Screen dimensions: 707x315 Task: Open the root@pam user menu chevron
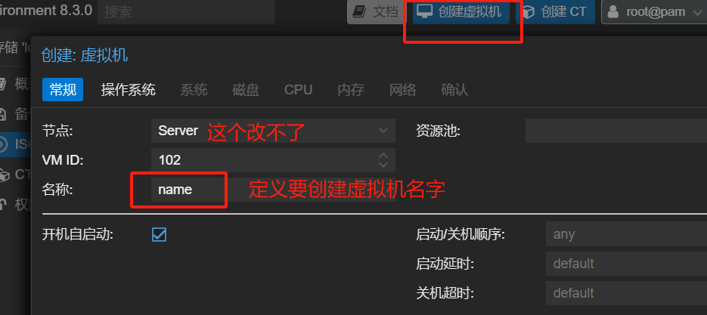[x=696, y=12]
